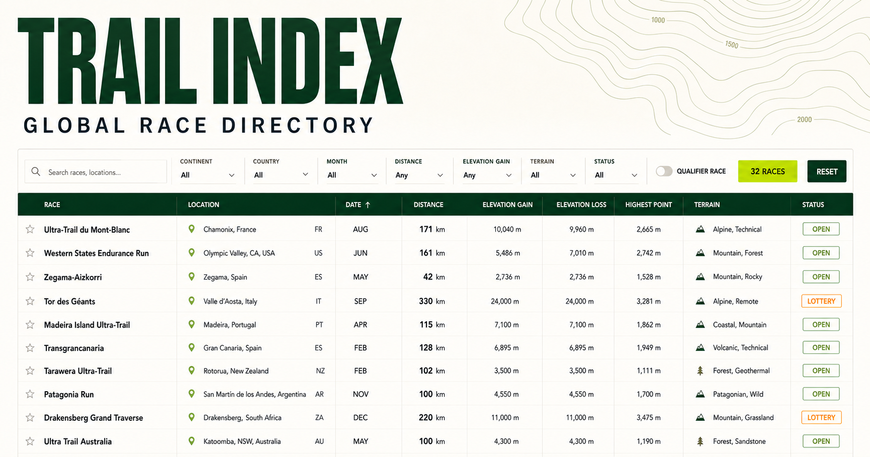Star Madeira Island Ultra-Trail
The image size is (870, 457).
point(30,325)
